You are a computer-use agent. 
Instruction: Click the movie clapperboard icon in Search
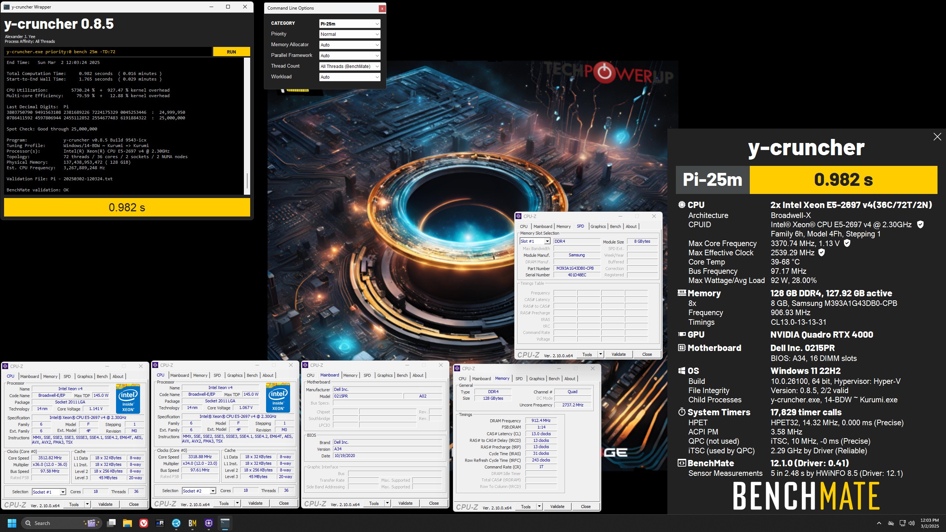(x=91, y=523)
